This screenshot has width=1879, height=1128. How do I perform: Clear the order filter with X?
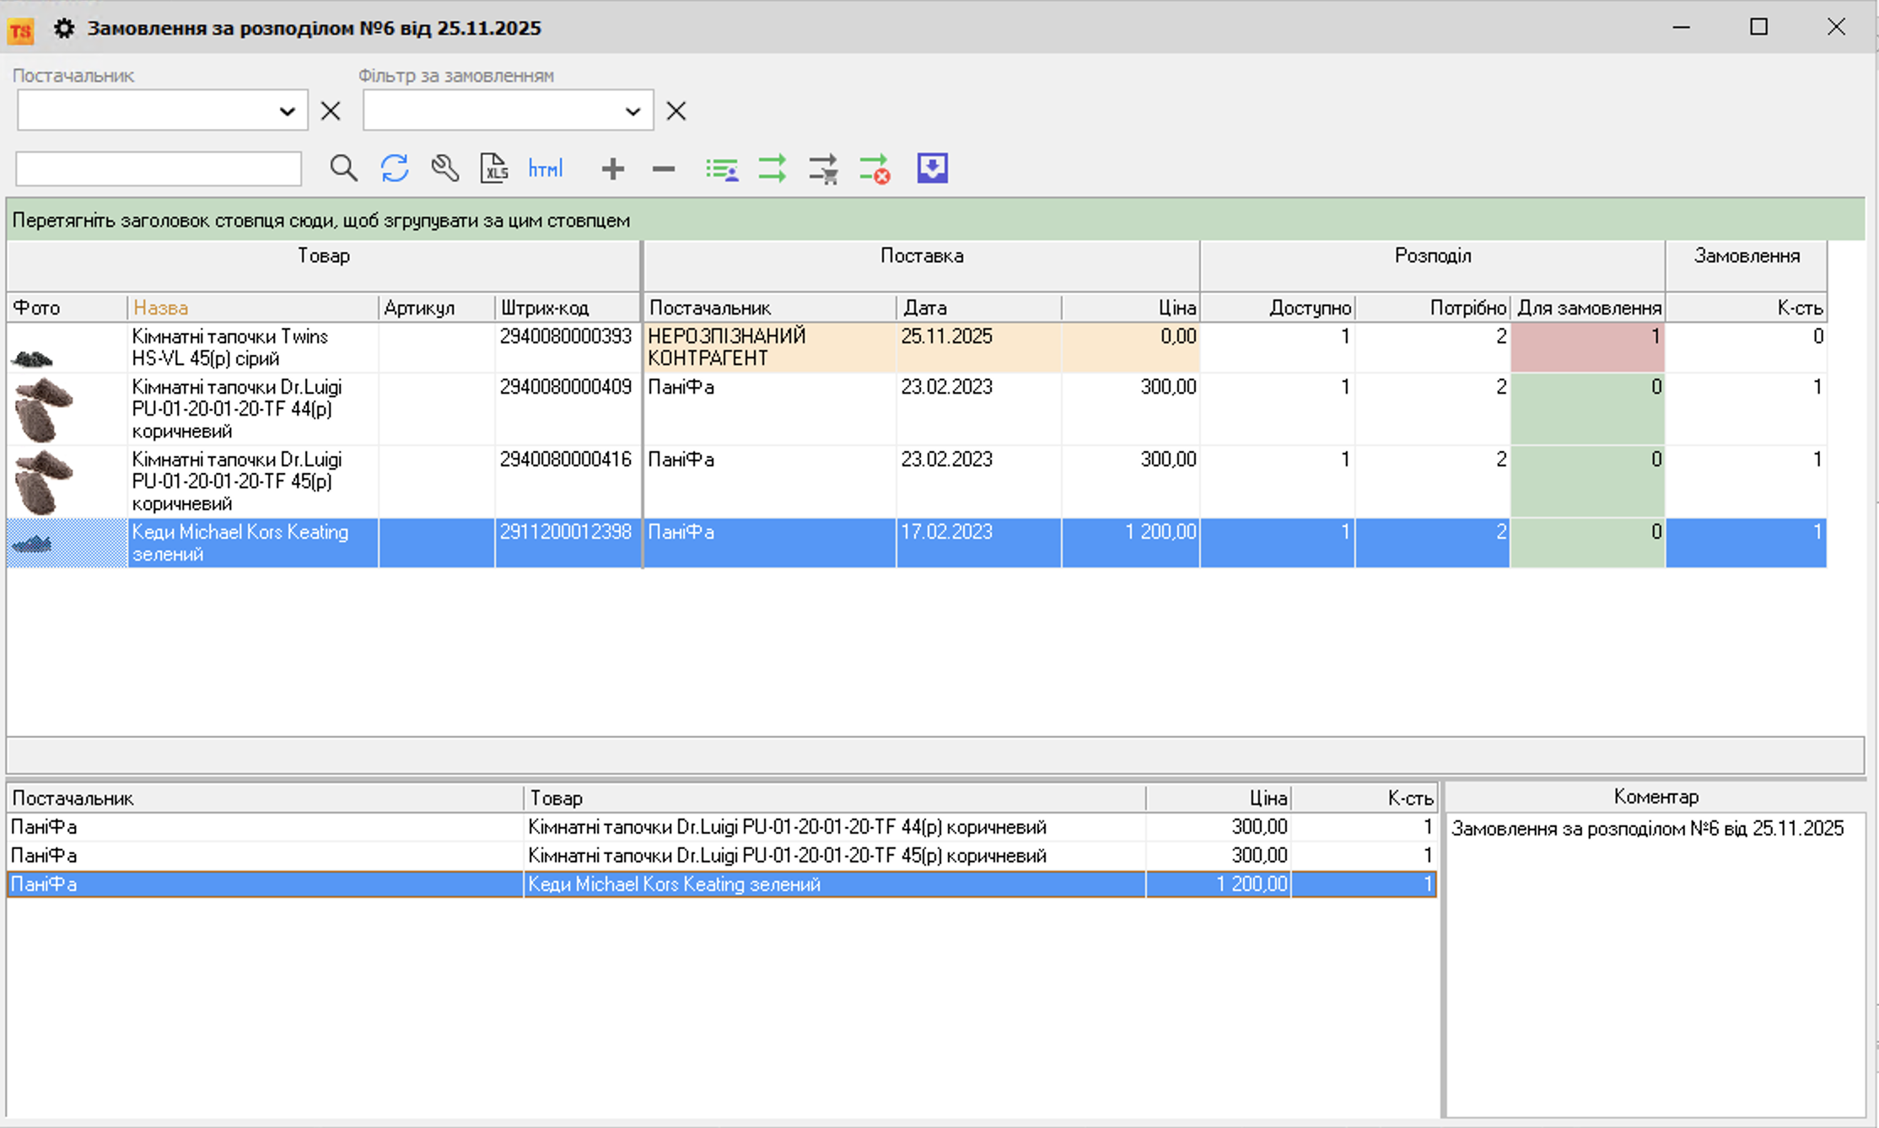[x=676, y=111]
